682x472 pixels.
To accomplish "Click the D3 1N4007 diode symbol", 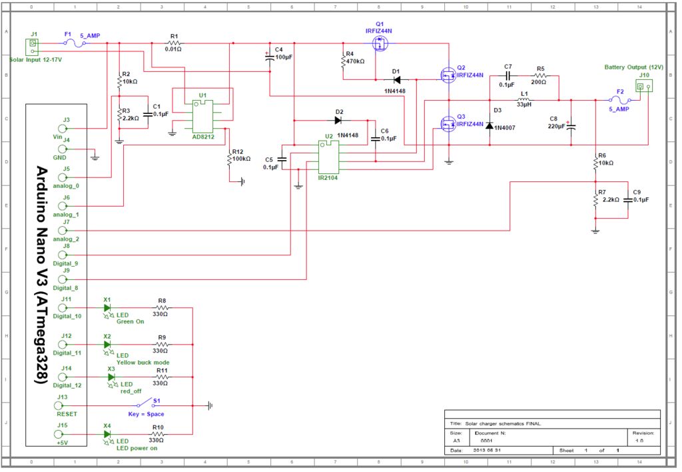I will tap(491, 125).
